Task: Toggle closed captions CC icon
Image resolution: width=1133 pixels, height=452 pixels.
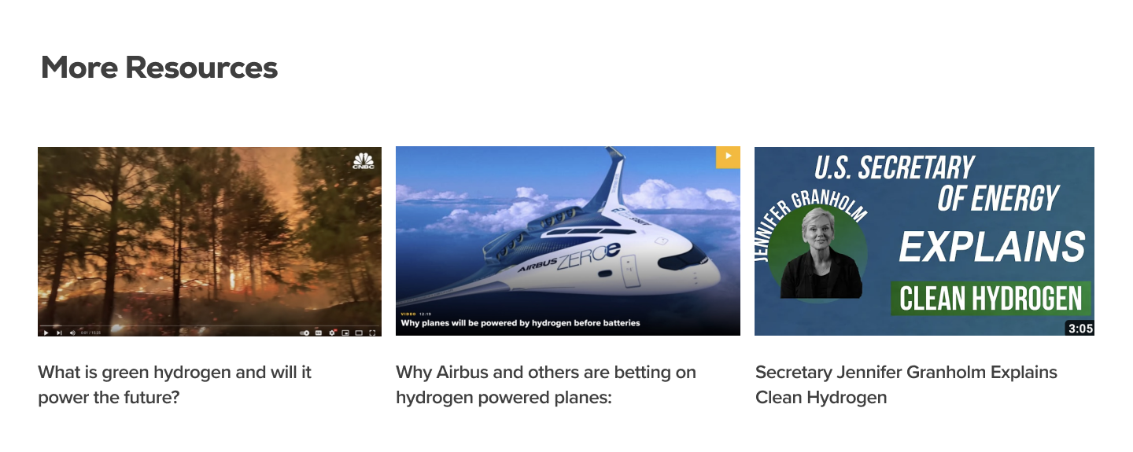Action: click(x=319, y=333)
